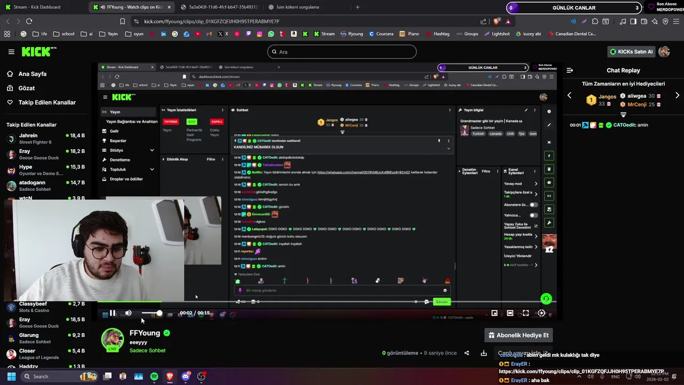Open Spotify from the taskbar
Image resolution: width=684 pixels, height=385 pixels.
click(x=154, y=376)
